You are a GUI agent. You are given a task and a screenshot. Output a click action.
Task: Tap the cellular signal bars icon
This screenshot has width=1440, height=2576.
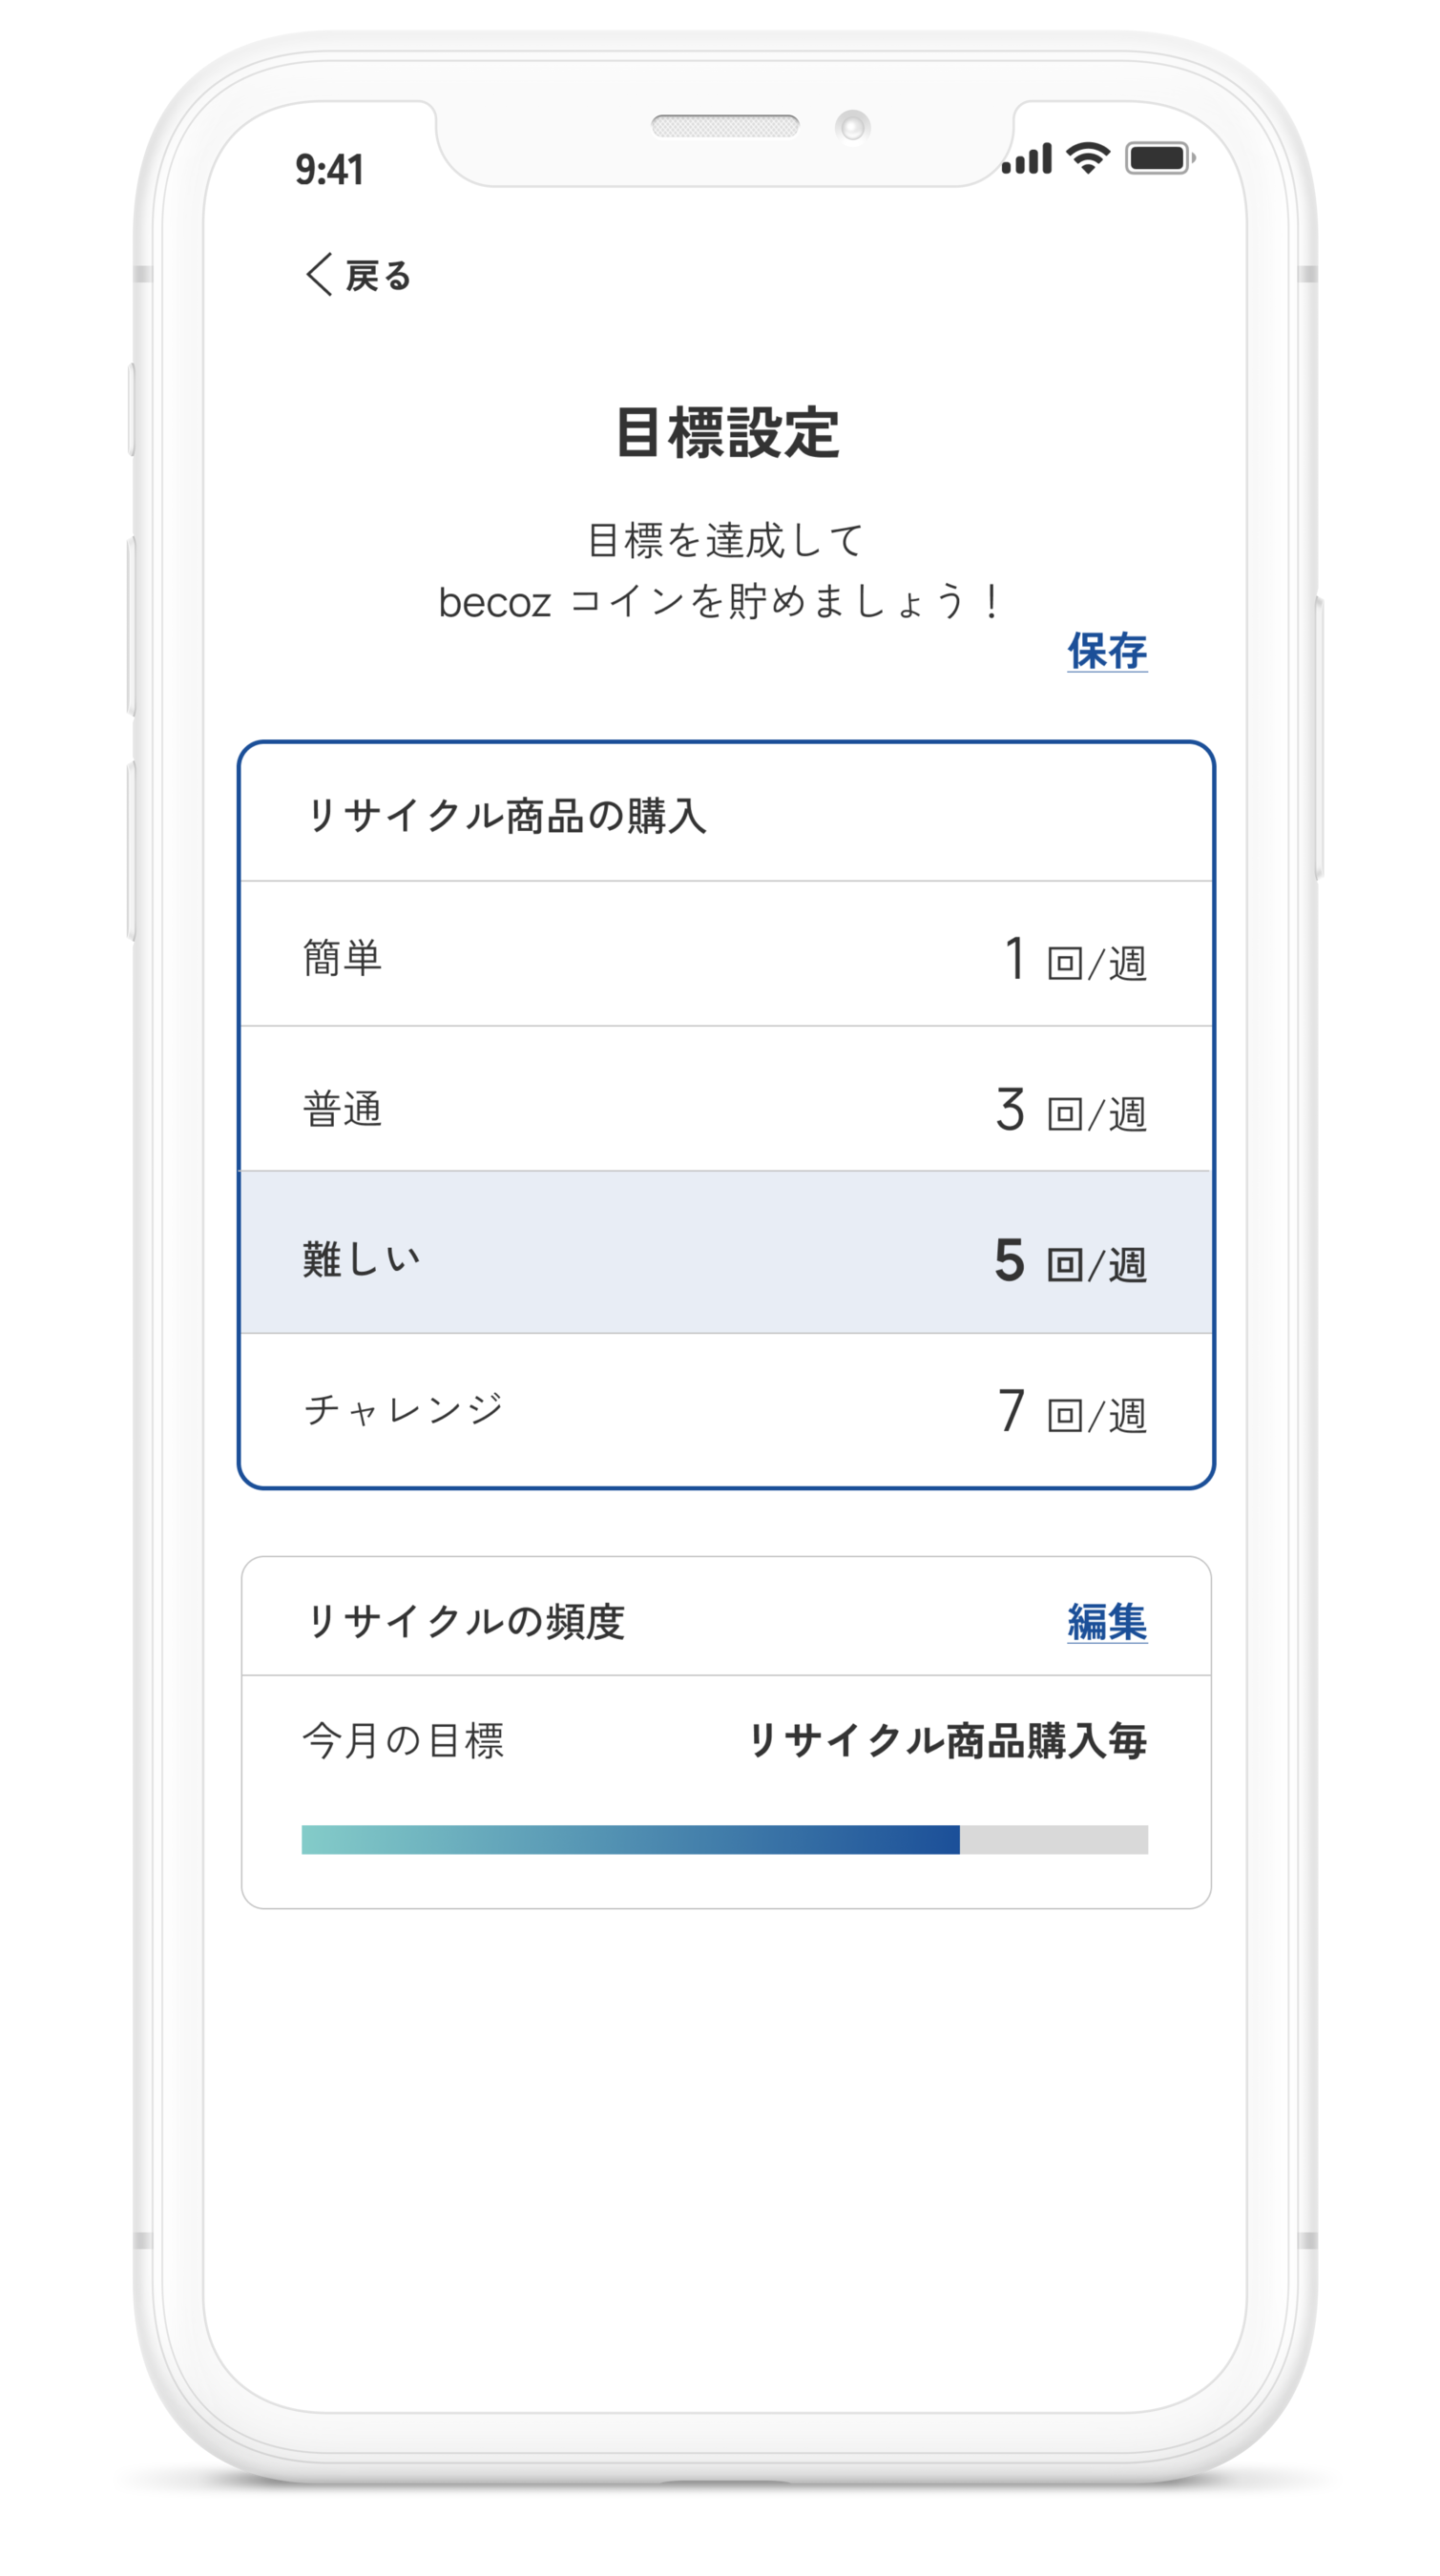pos(1027,160)
